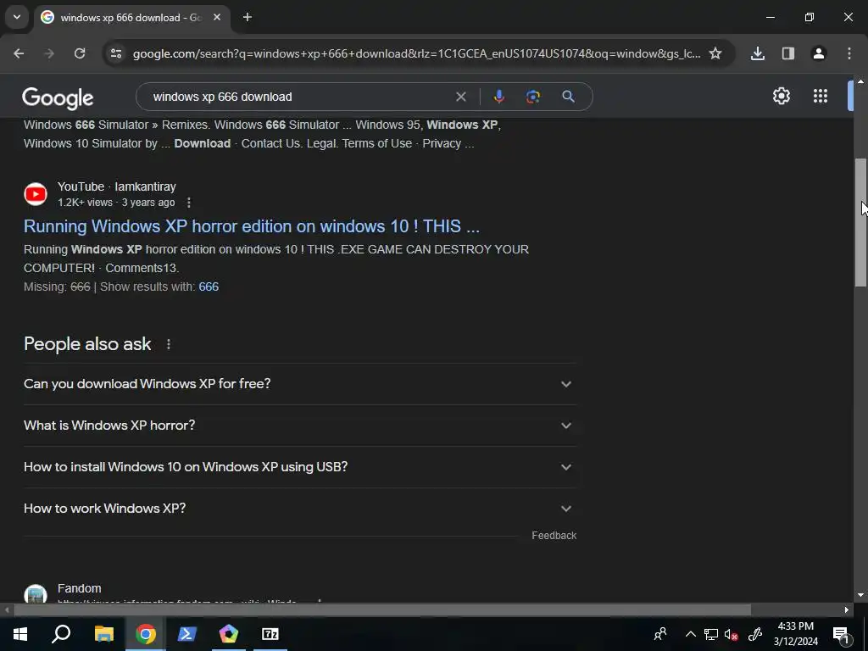The image size is (868, 651).
Task: Open the clock and date flyout
Action: point(795,634)
